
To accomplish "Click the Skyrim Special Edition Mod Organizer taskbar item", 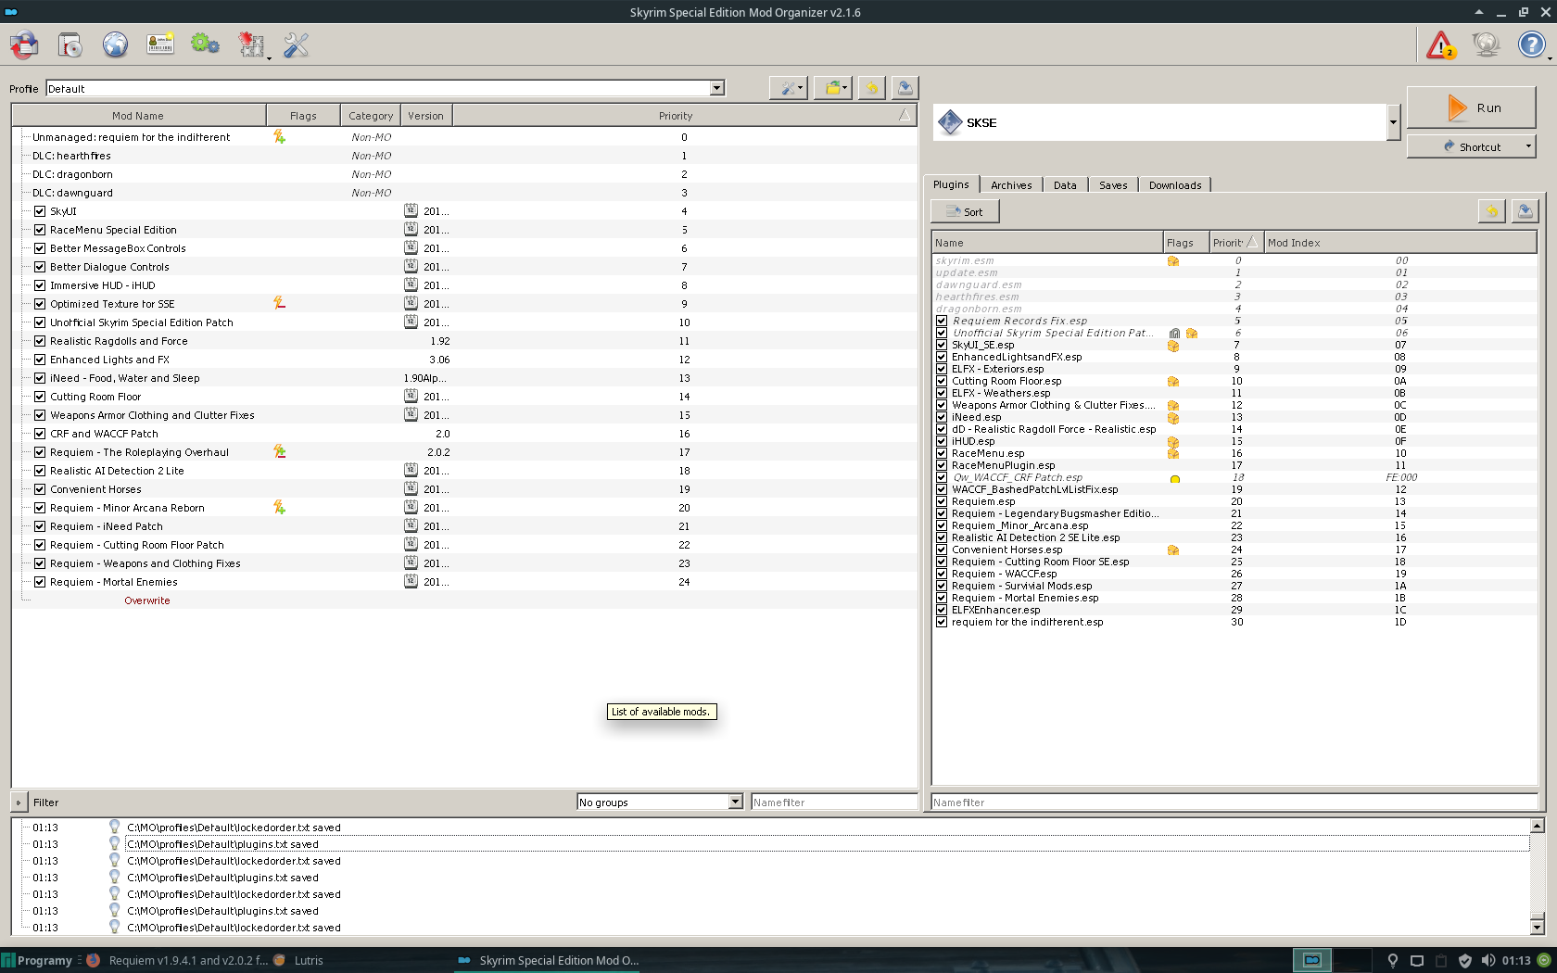I will tap(549, 960).
